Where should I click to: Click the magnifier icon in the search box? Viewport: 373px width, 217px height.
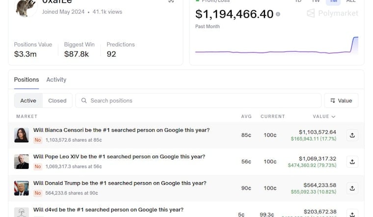pyautogui.click(x=84, y=101)
